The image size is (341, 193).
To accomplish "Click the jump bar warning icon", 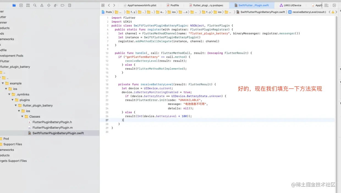I will click(x=333, y=12).
